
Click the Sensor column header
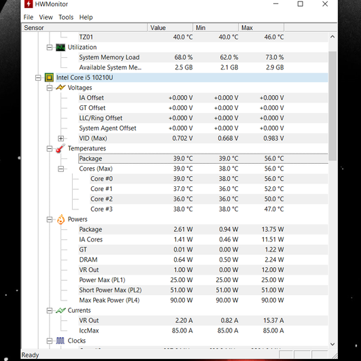click(x=85, y=28)
